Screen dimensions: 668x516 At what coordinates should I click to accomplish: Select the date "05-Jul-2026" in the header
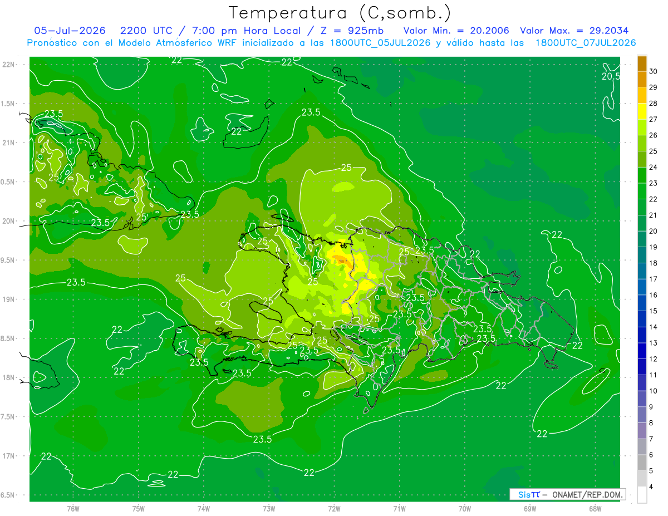[69, 31]
